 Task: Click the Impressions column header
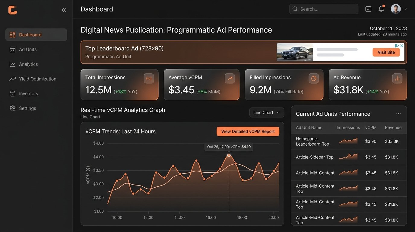[x=348, y=127]
